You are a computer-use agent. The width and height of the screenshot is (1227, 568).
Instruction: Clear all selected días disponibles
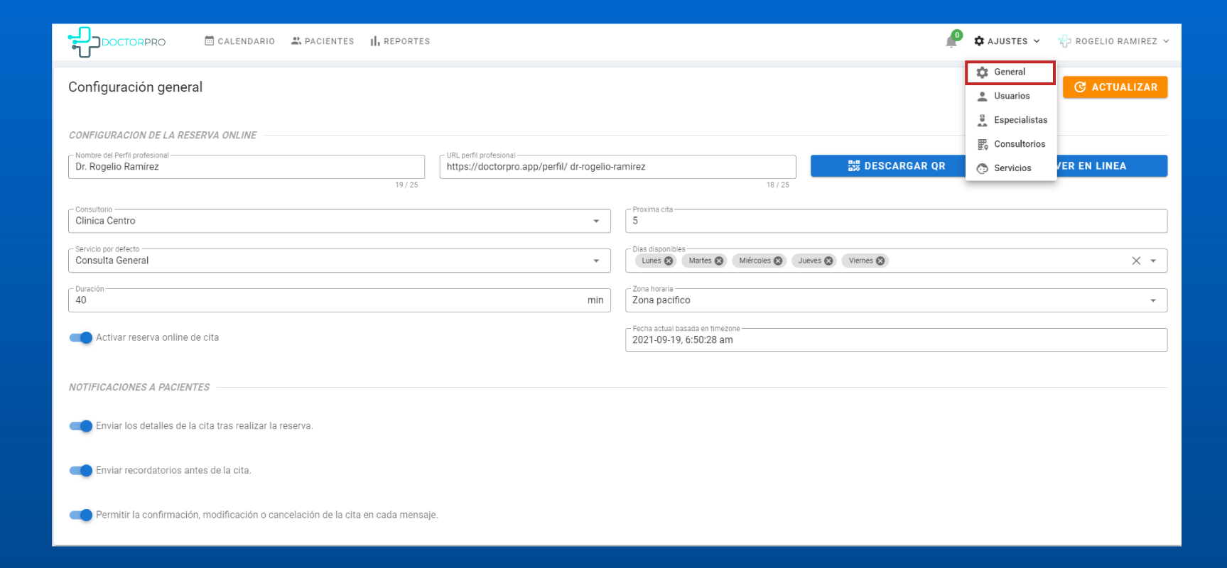point(1136,261)
